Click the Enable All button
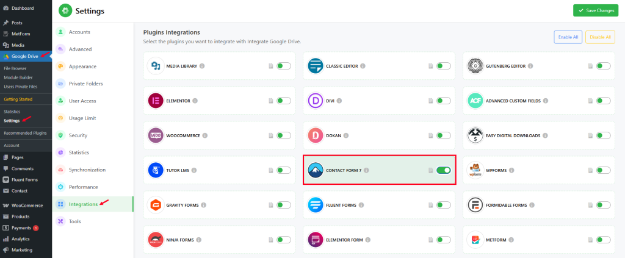 pos(568,37)
